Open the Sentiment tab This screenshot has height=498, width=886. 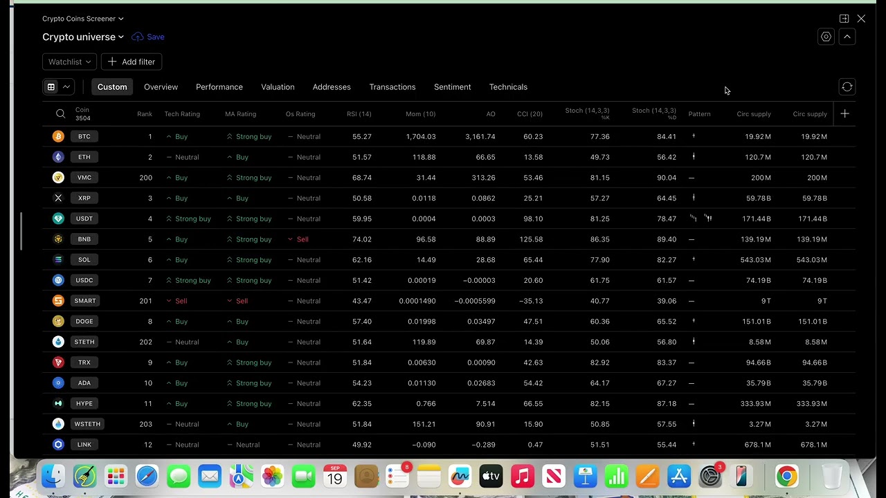(x=453, y=87)
